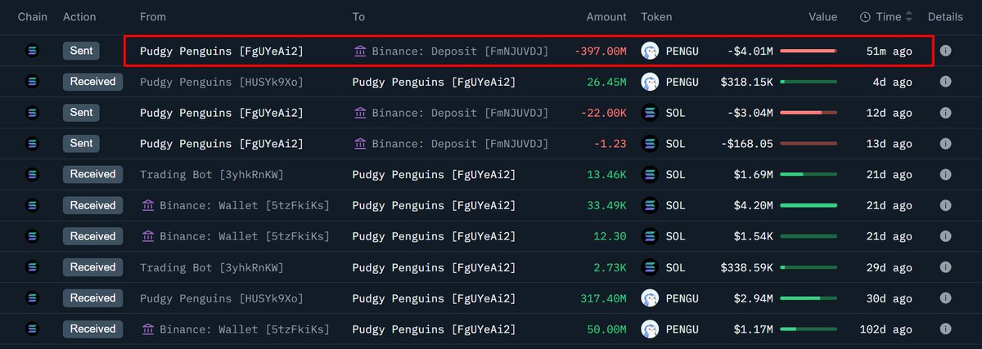Image resolution: width=982 pixels, height=349 pixels.
Task: Click the Token column header
Action: pos(656,17)
